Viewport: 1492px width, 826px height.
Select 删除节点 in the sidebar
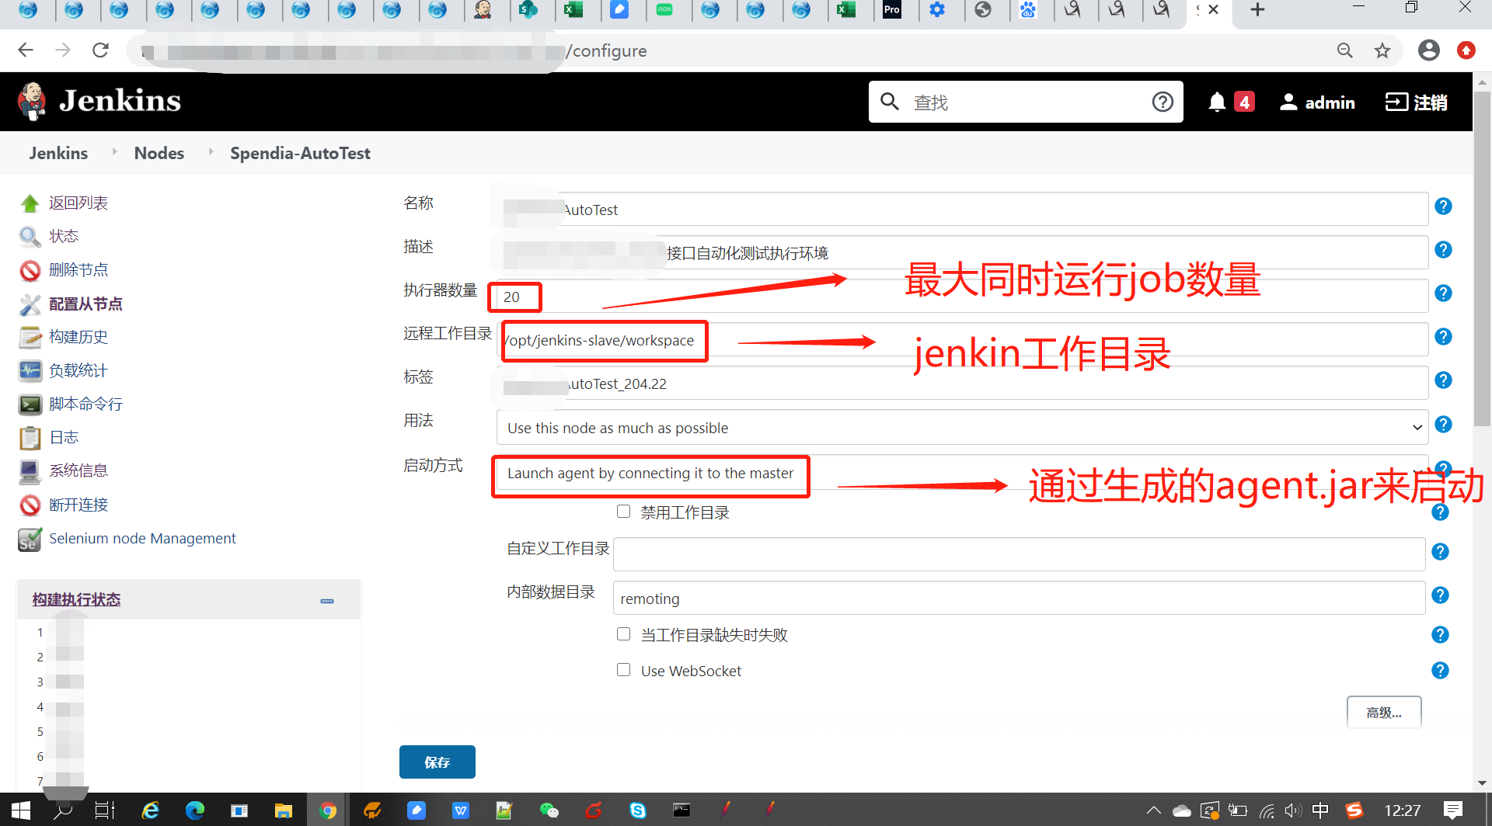(78, 270)
